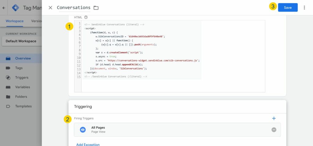
Task: Click the closing script tag line
Action: (x=90, y=73)
